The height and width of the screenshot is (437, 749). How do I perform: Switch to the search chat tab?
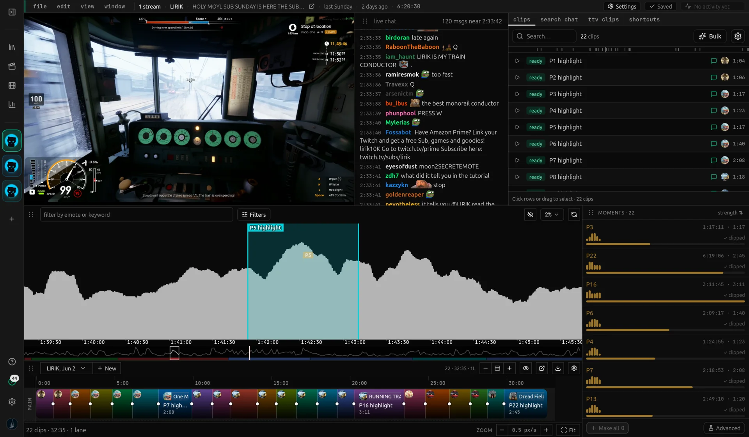coord(559,19)
